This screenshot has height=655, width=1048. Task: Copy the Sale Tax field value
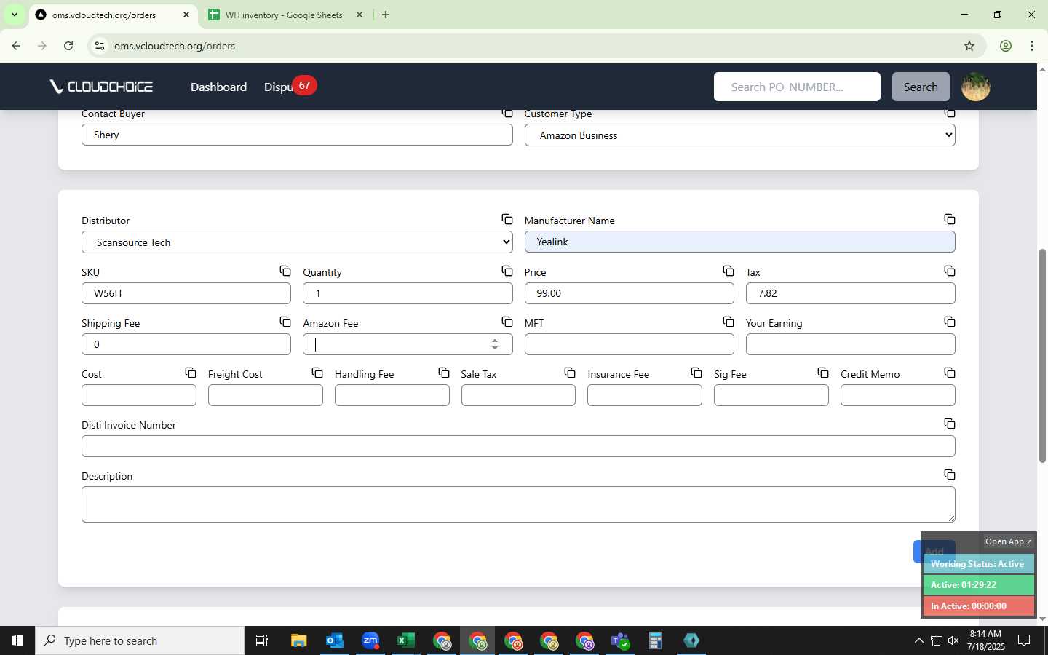click(x=570, y=373)
